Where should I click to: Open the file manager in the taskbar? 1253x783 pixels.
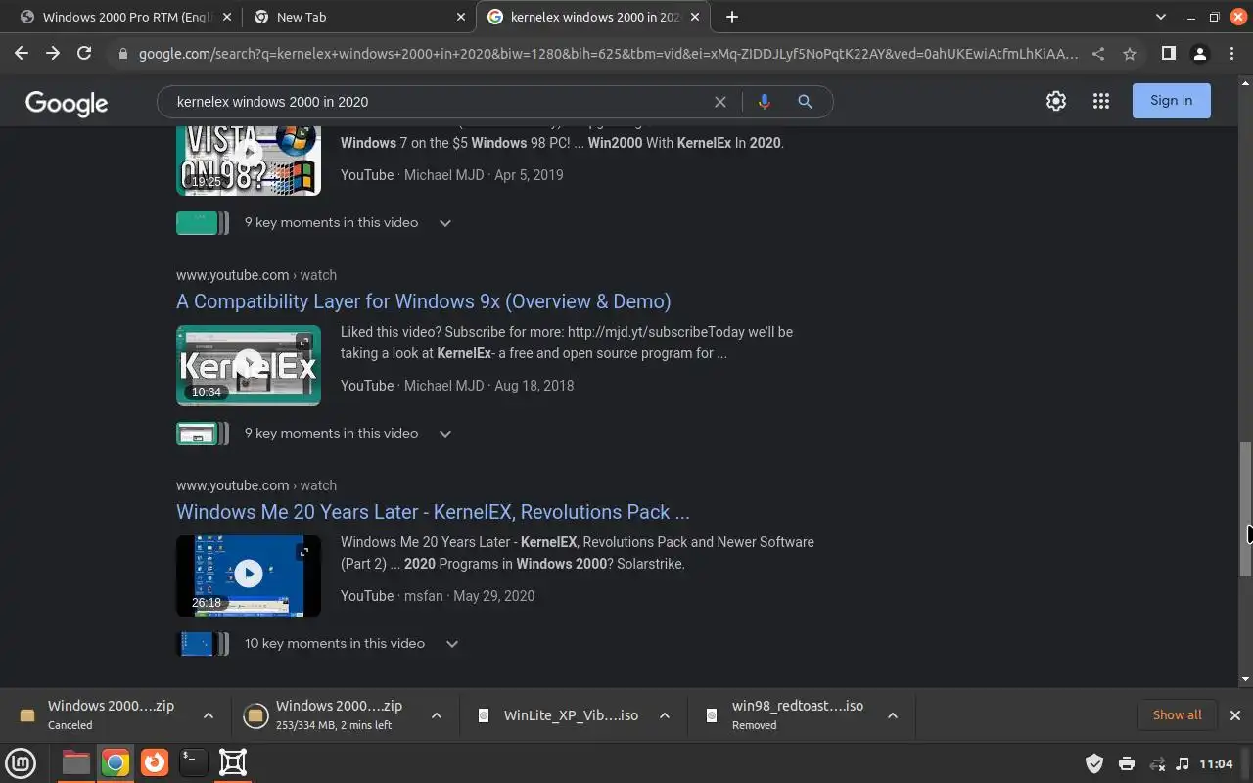tap(75, 762)
